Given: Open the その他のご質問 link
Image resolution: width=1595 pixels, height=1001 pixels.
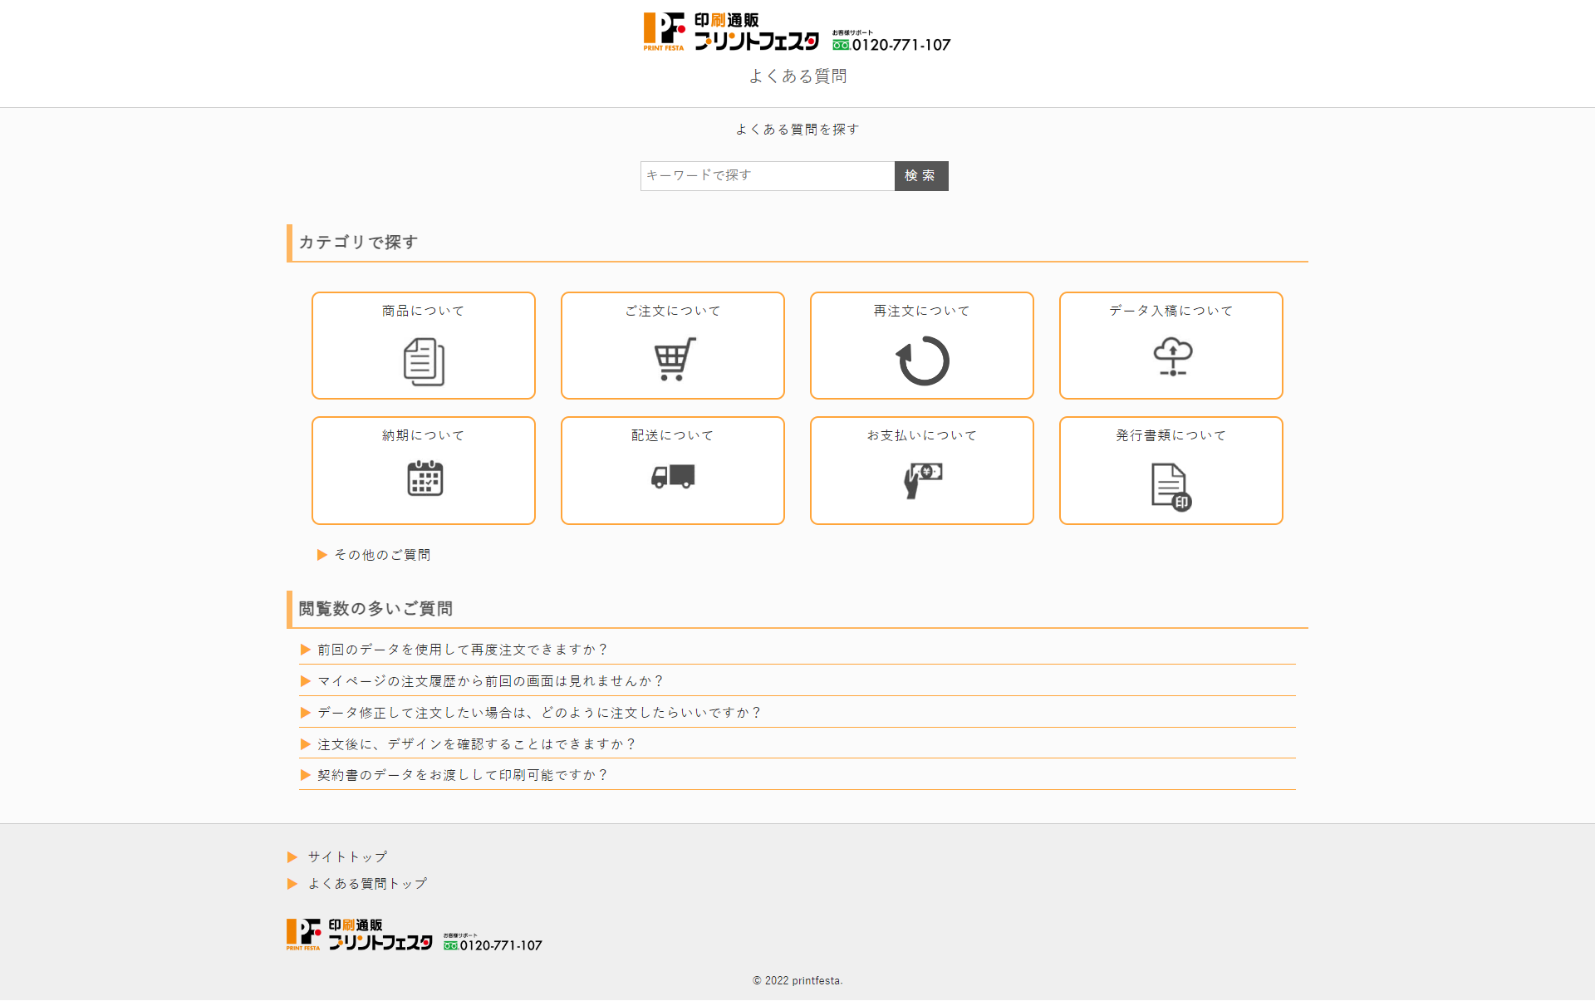Looking at the screenshot, I should tap(381, 555).
